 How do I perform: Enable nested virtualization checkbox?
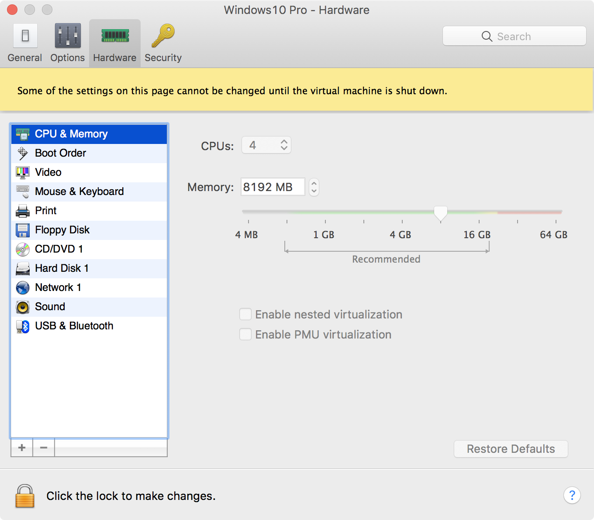click(x=245, y=314)
